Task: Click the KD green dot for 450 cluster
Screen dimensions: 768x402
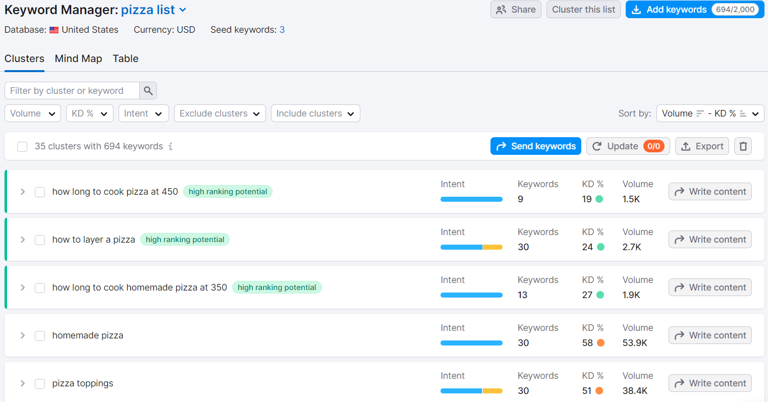Action: click(x=599, y=199)
